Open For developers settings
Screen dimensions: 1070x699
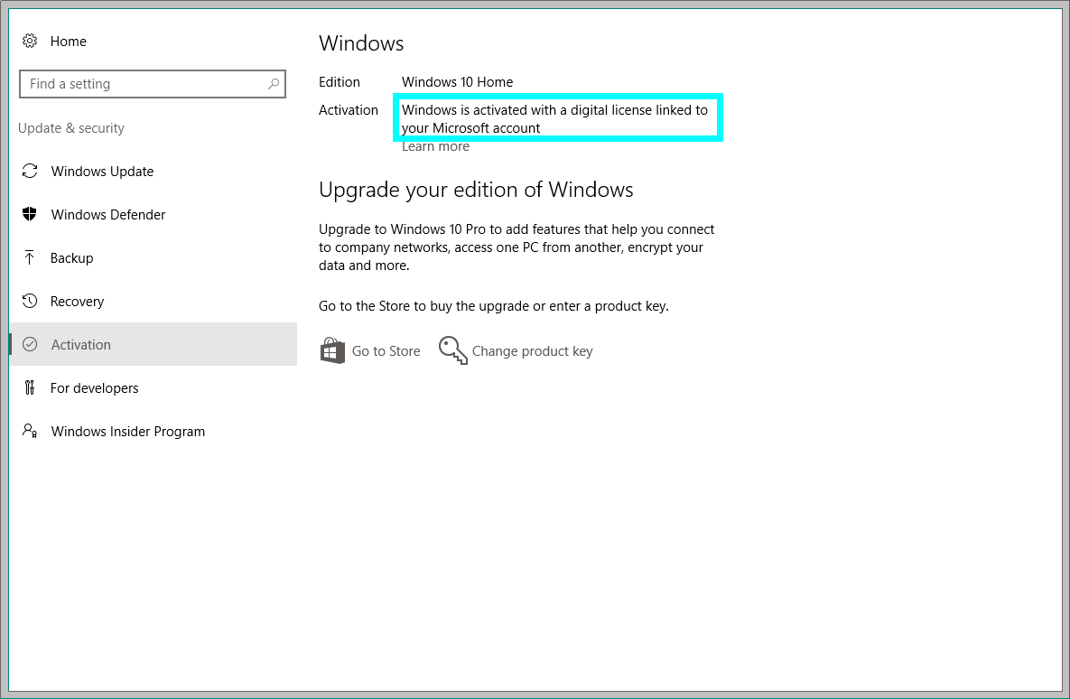tap(154, 387)
